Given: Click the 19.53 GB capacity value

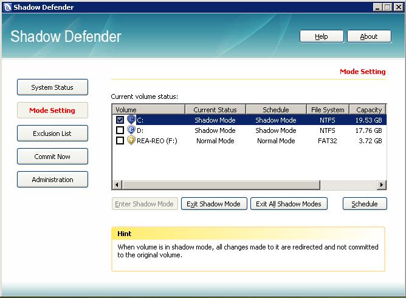Looking at the screenshot, I should [368, 120].
